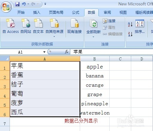The image size is (153, 131).
Task: Open the undo history dropdown arrow
Action: (28, 4)
